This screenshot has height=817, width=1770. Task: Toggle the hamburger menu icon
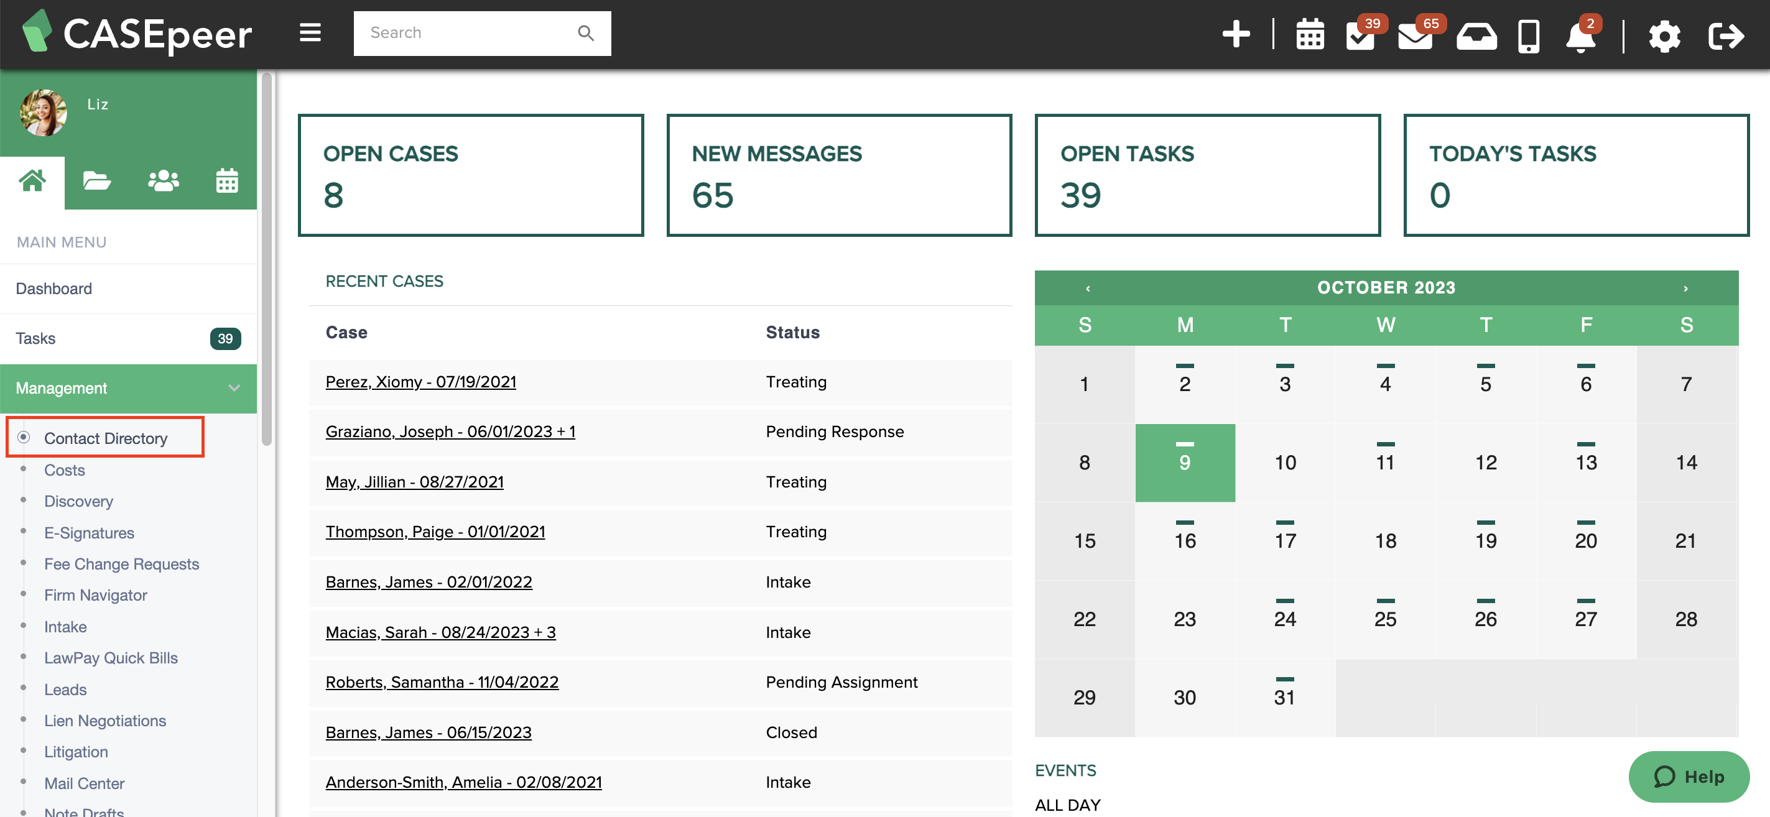click(310, 32)
